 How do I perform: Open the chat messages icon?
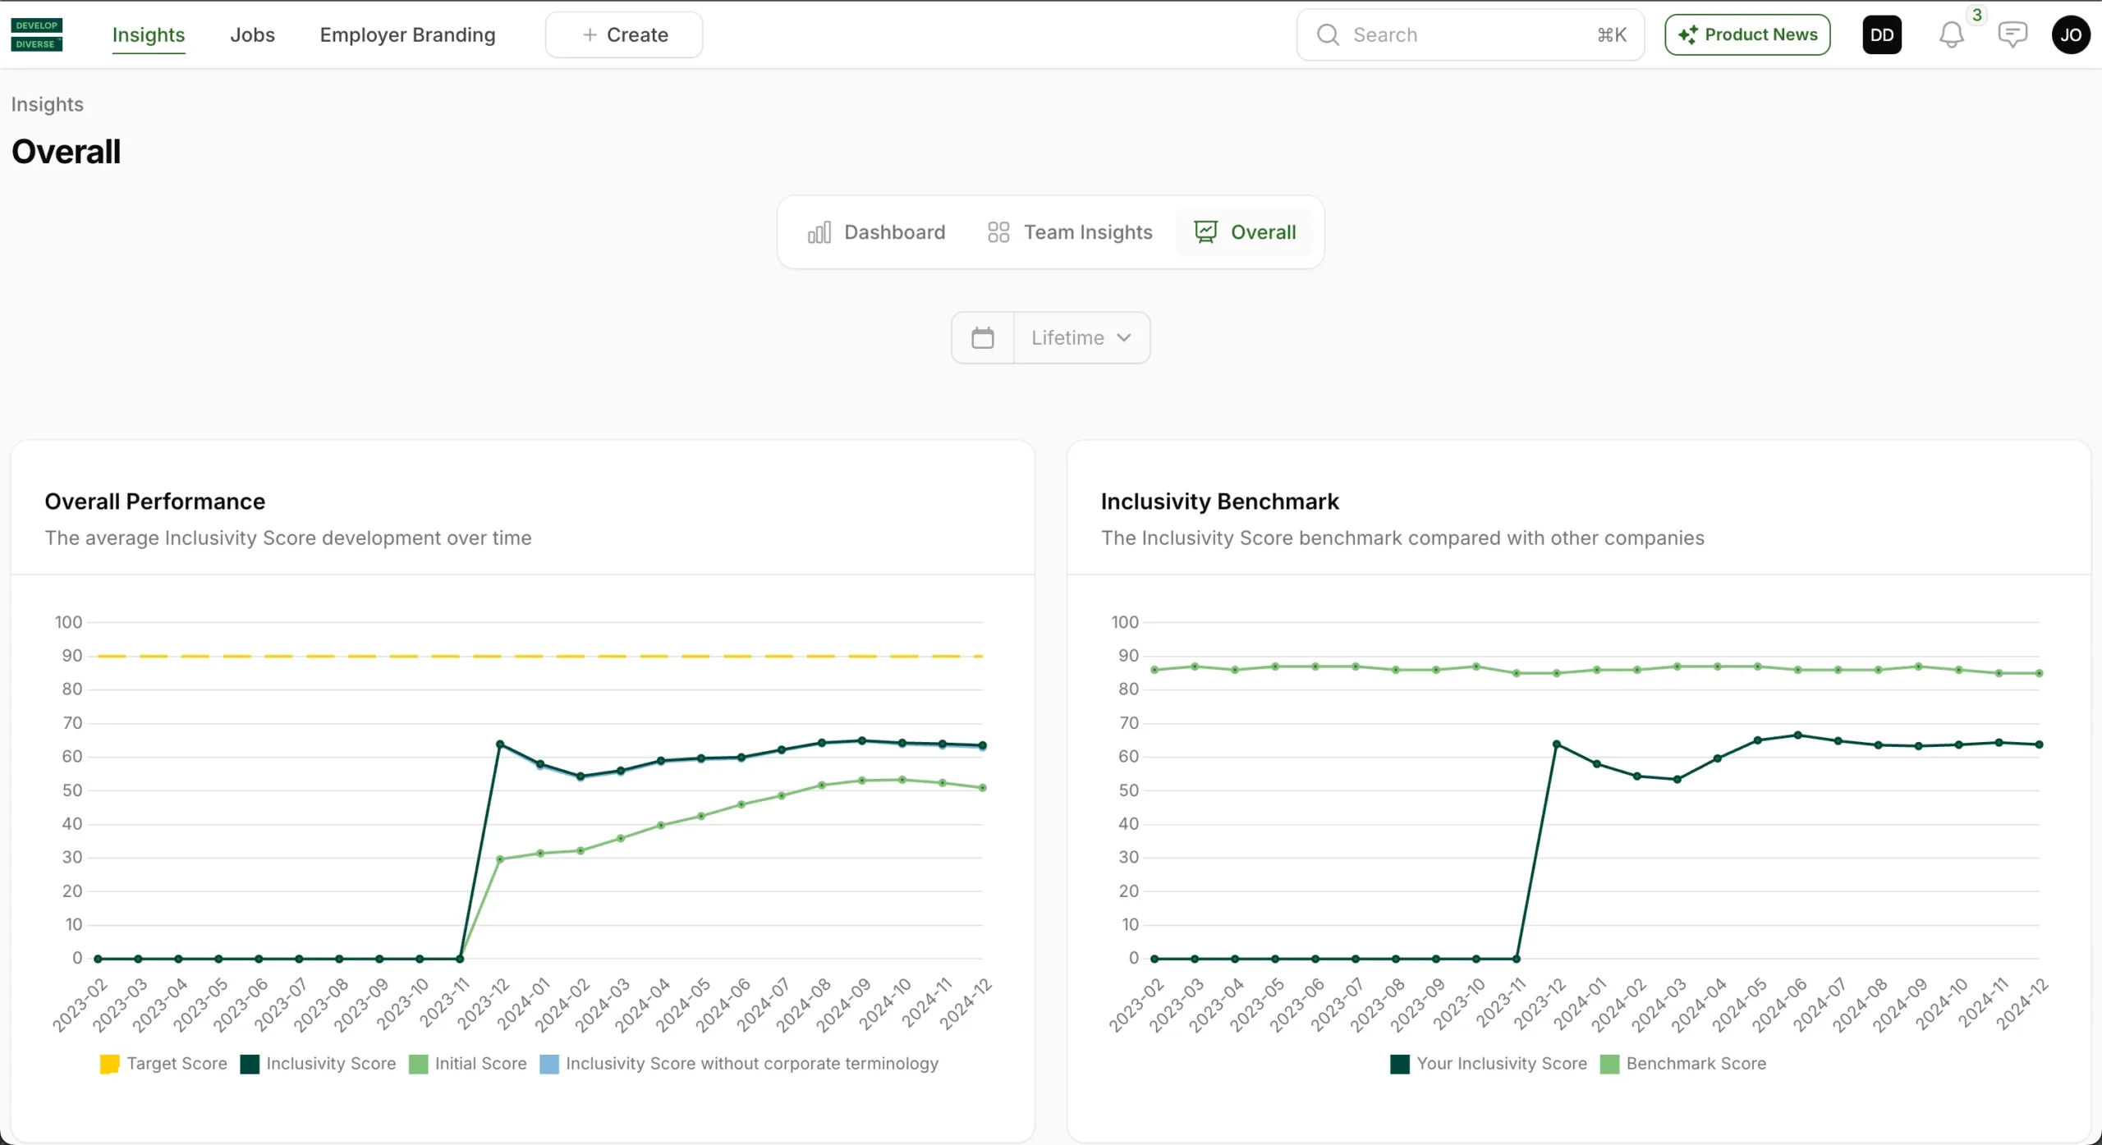tap(2012, 34)
